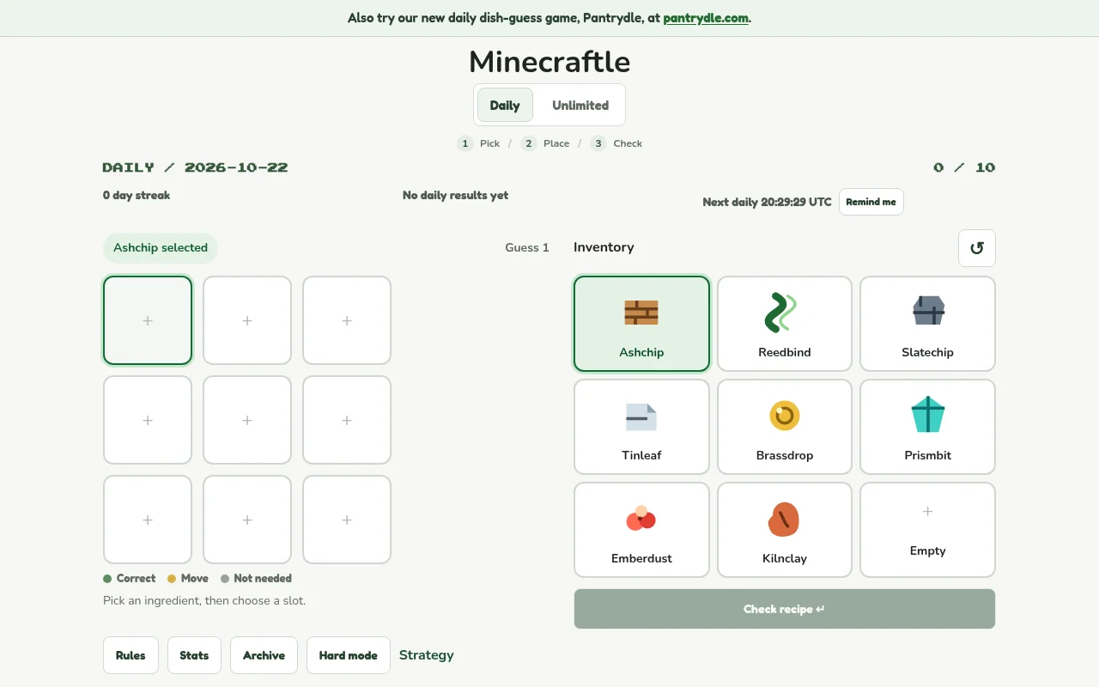The height and width of the screenshot is (687, 1099).
Task: Pick the Kilnclay ingredient
Action: [x=785, y=530]
